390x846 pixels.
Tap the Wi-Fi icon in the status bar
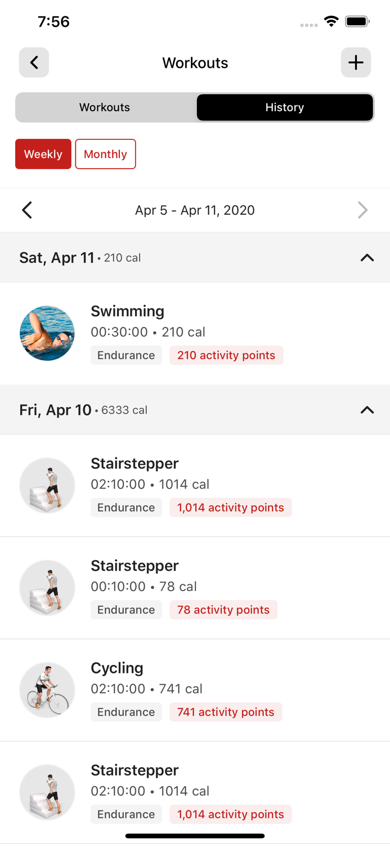pyautogui.click(x=331, y=21)
